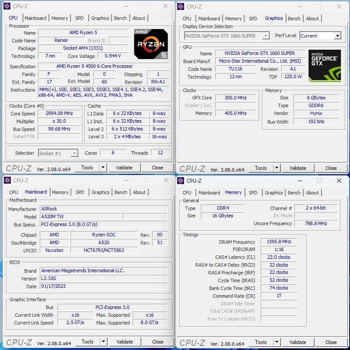The height and width of the screenshot is (350, 350).
Task: Click the CPU-Z app icon in the Graphics-tab window
Action: click(181, 6)
